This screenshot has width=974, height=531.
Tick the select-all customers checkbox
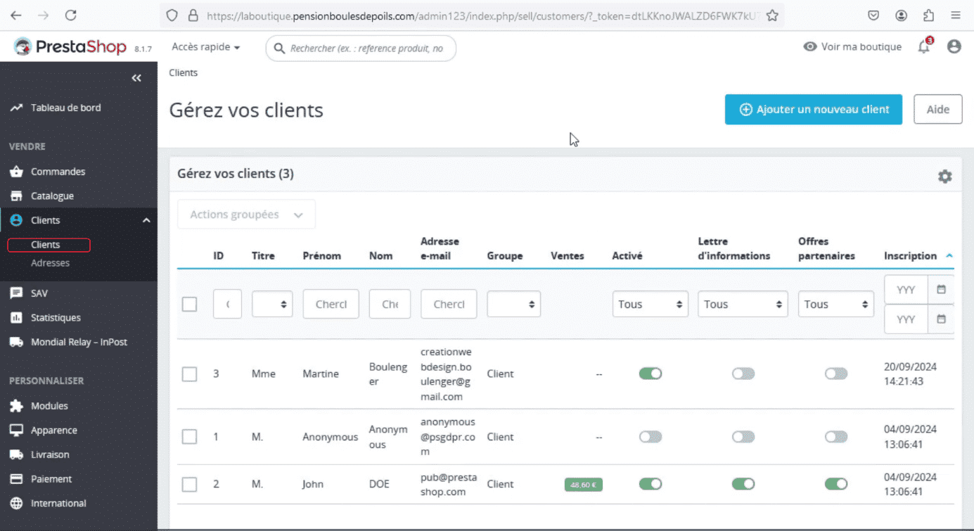pyautogui.click(x=189, y=305)
